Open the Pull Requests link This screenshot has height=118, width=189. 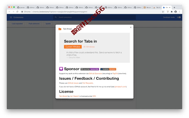(88, 83)
